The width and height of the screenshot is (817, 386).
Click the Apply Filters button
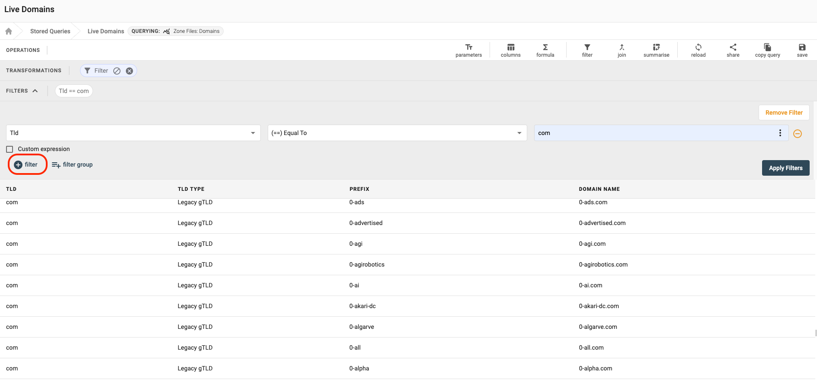coord(785,168)
